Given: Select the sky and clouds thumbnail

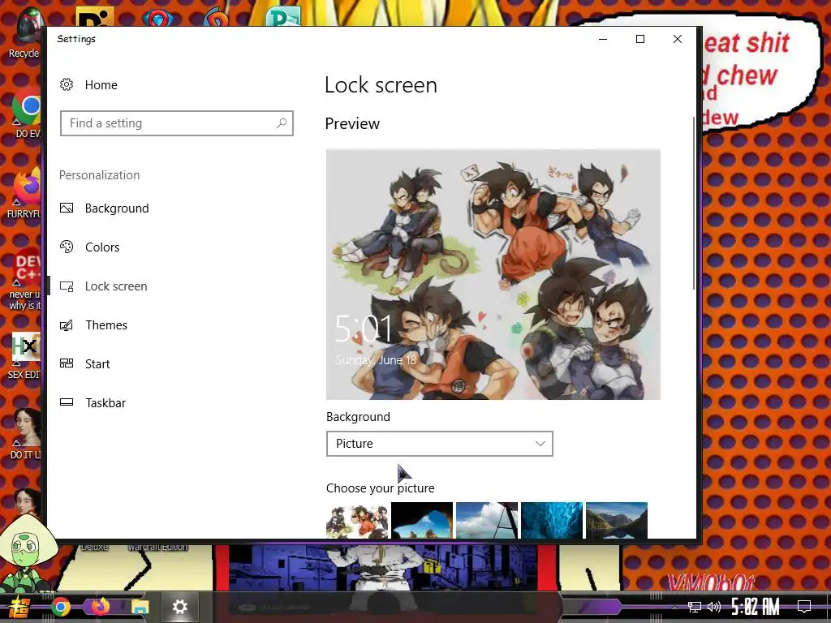Looking at the screenshot, I should tap(487, 520).
